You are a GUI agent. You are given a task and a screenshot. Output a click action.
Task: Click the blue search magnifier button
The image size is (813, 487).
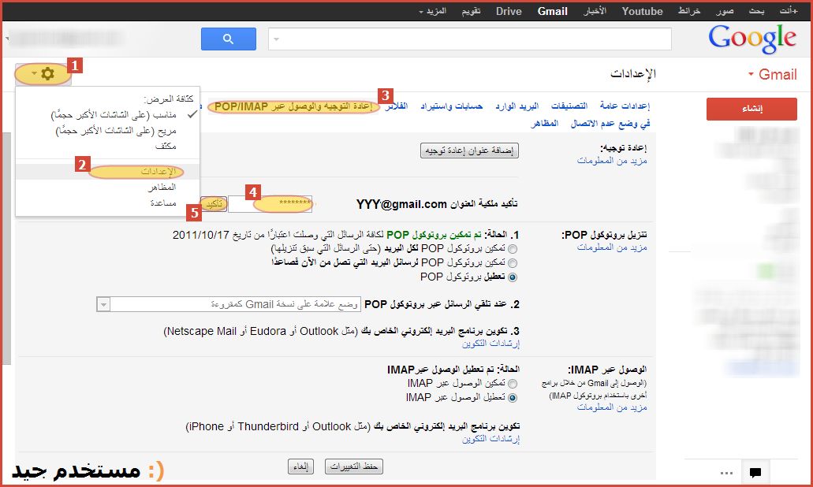(229, 39)
